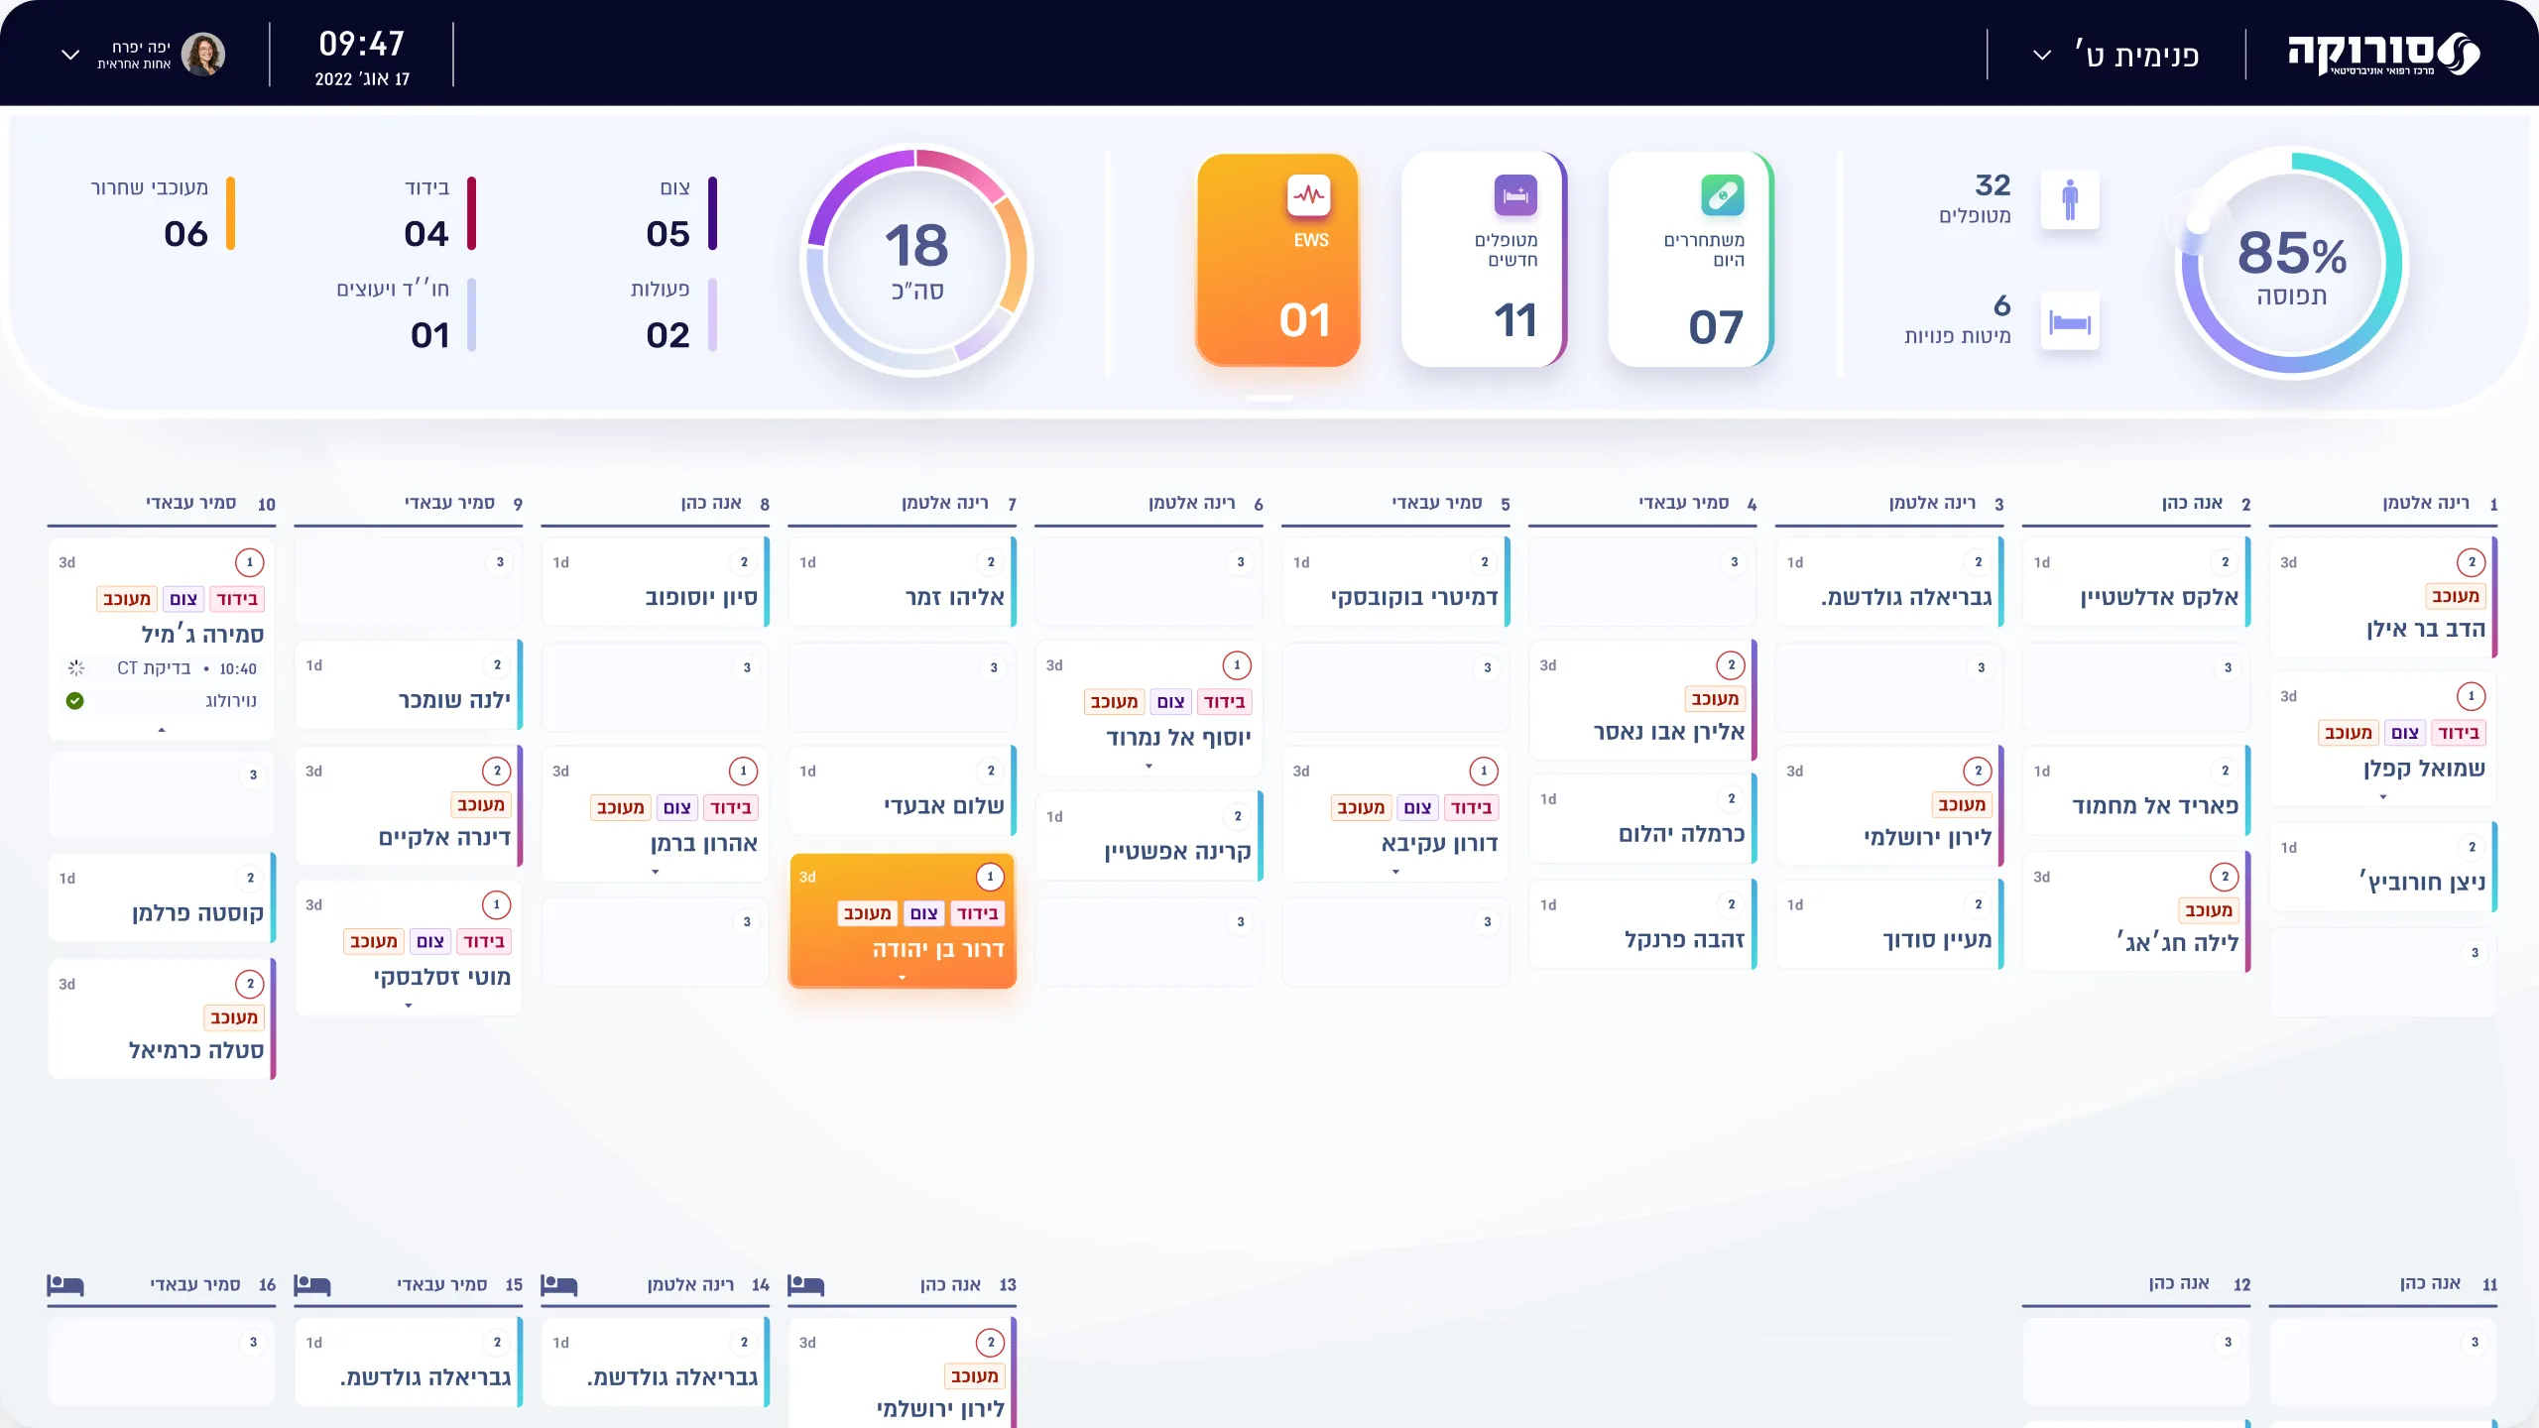Open the פנימית ט' department dropdown
The image size is (2539, 1428).
pyautogui.click(x=2116, y=55)
